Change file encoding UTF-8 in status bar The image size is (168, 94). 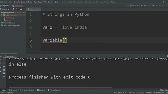point(125,93)
